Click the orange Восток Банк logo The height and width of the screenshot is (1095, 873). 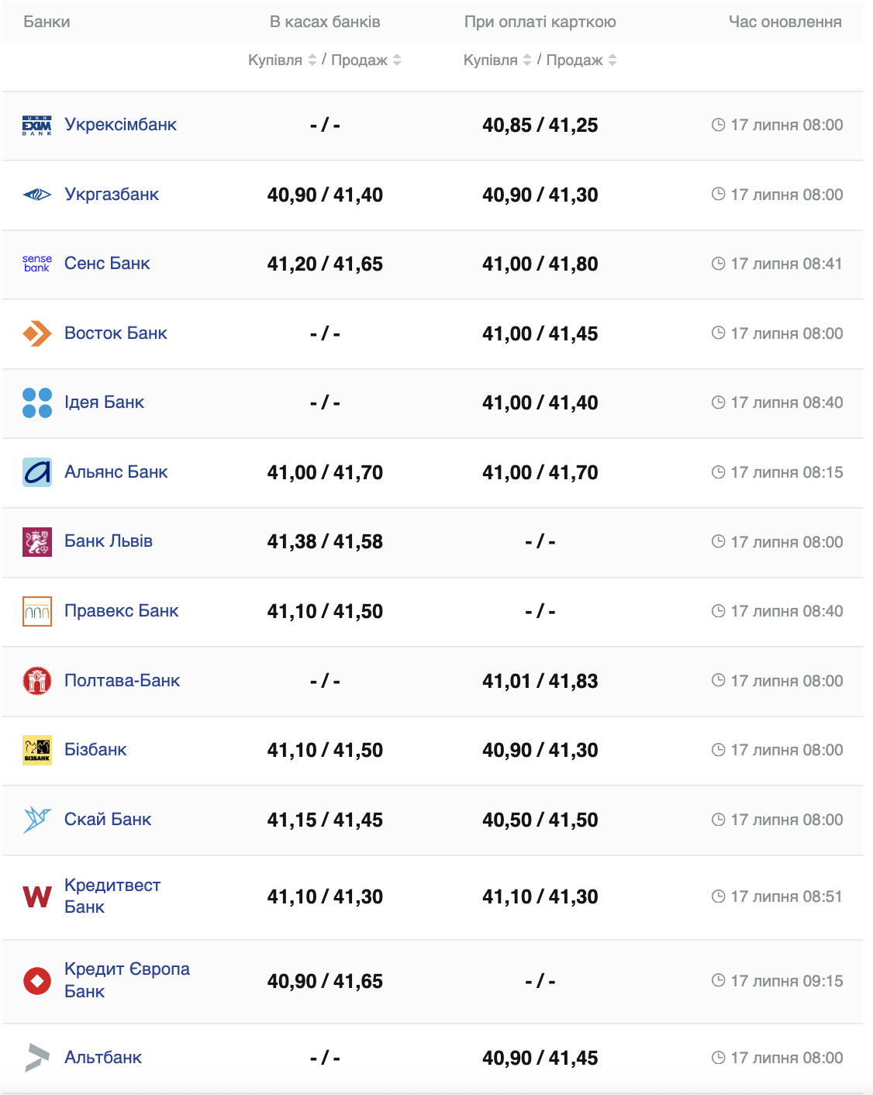[37, 333]
